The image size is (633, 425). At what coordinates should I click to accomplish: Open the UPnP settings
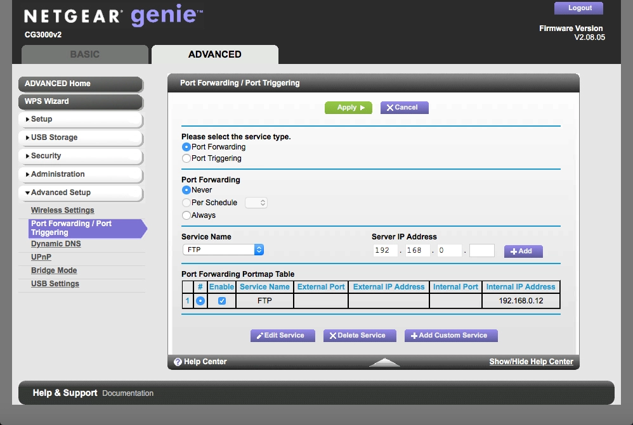click(41, 257)
